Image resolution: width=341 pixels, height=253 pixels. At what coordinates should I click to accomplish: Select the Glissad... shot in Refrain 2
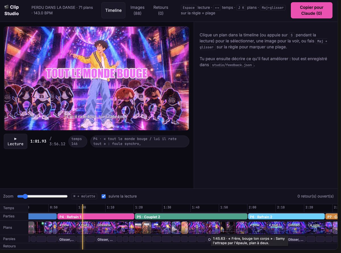tap(296, 227)
